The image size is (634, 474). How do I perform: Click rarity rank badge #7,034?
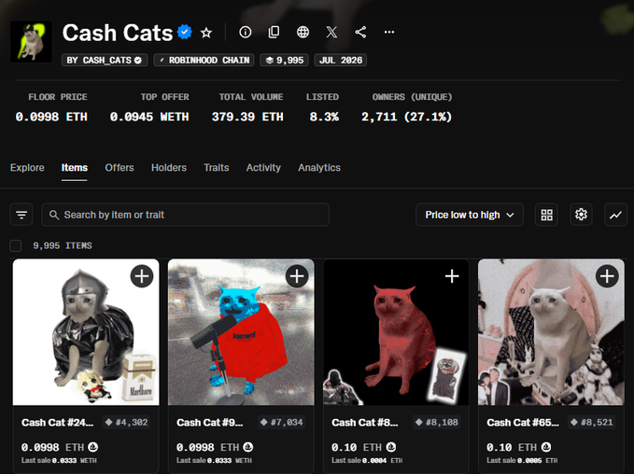[x=281, y=423]
